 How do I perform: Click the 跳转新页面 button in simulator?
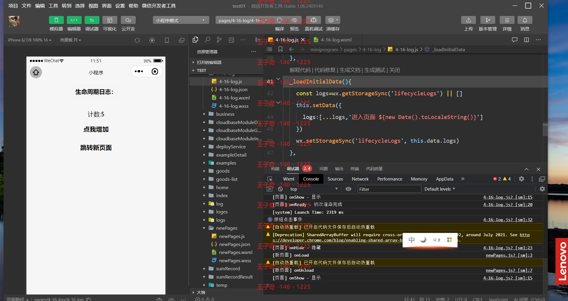pyautogui.click(x=96, y=148)
